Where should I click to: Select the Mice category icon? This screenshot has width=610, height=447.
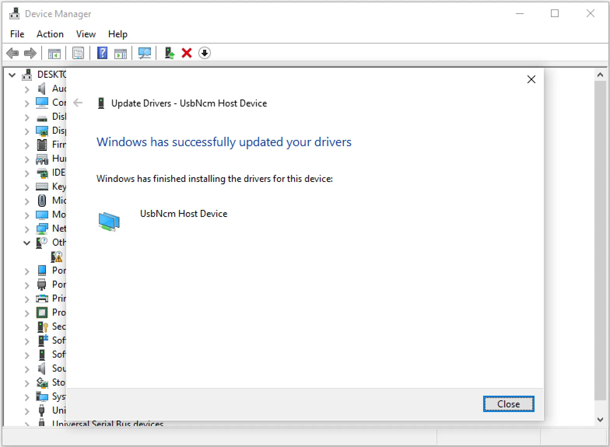[42, 201]
